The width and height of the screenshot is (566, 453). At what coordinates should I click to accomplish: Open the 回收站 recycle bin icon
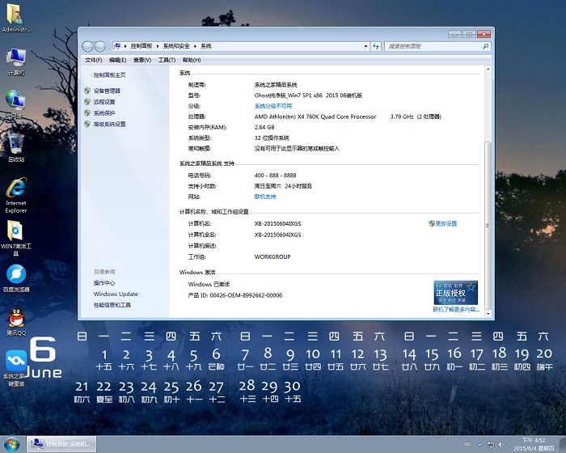point(16,145)
